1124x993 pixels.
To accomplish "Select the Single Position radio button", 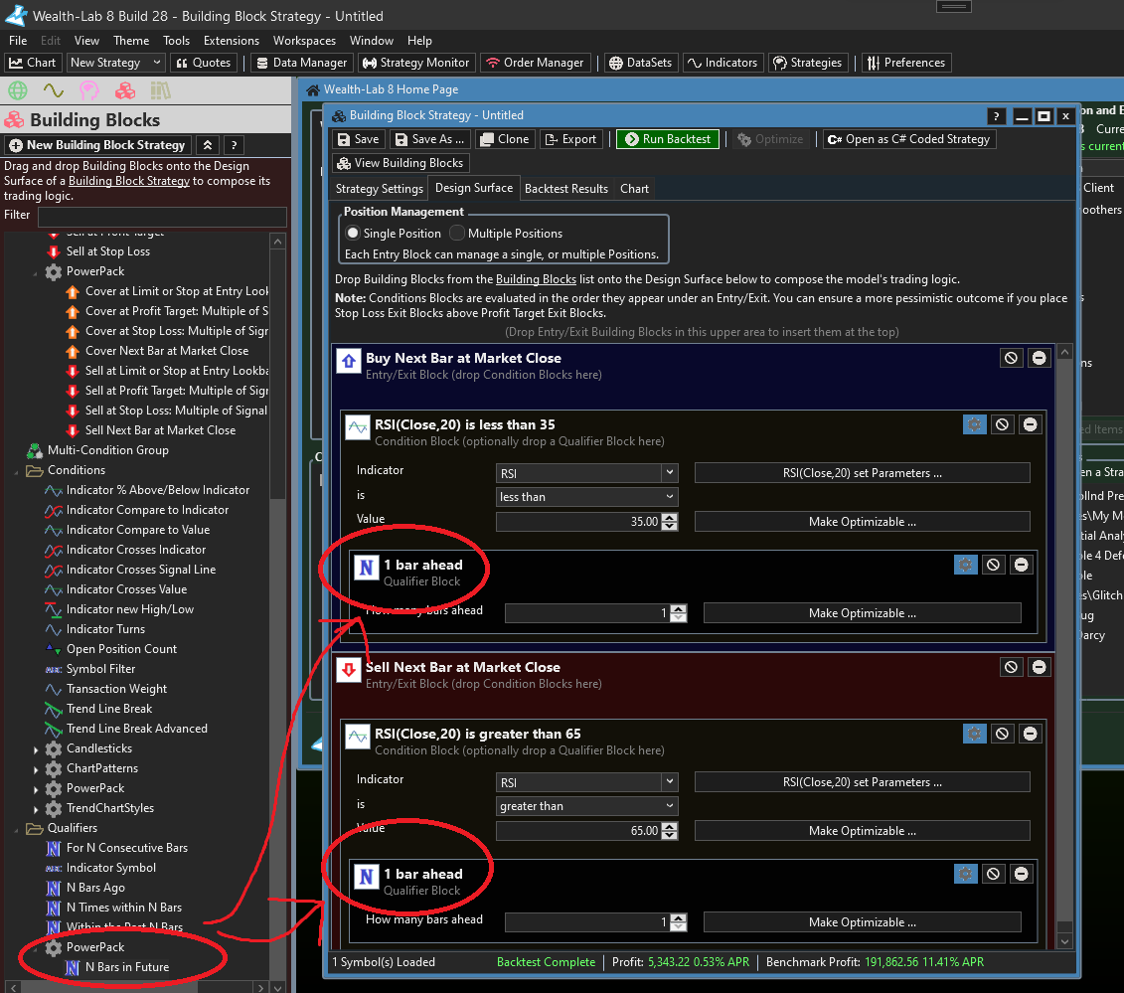I will tap(353, 234).
